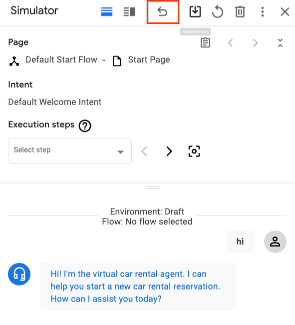
Task: Collapse the details section
Action: [280, 43]
